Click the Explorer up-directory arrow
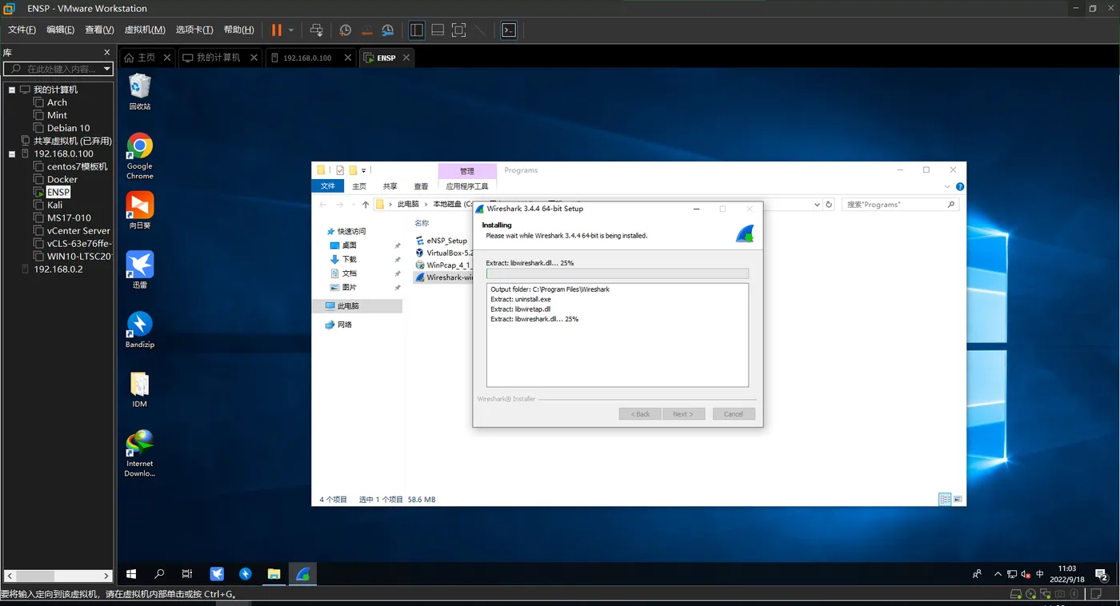Viewport: 1120px width, 606px height. click(x=366, y=205)
